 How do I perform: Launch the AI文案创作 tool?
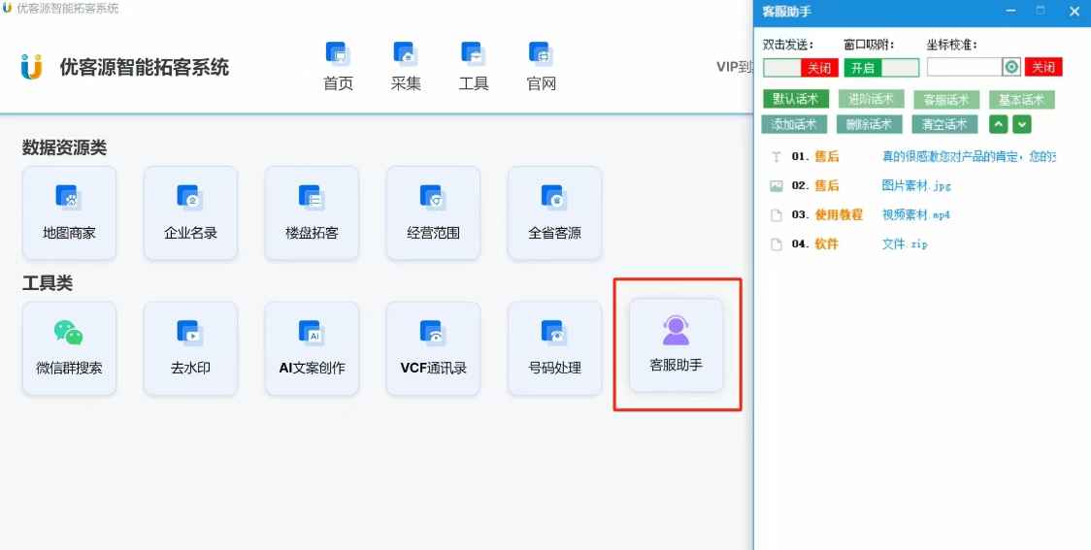[312, 348]
